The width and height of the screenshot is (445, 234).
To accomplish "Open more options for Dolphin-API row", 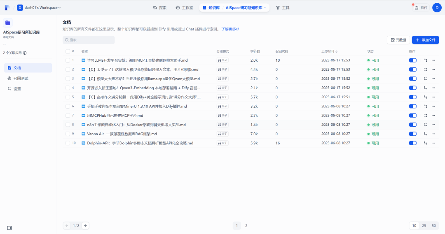I will pos(433,143).
